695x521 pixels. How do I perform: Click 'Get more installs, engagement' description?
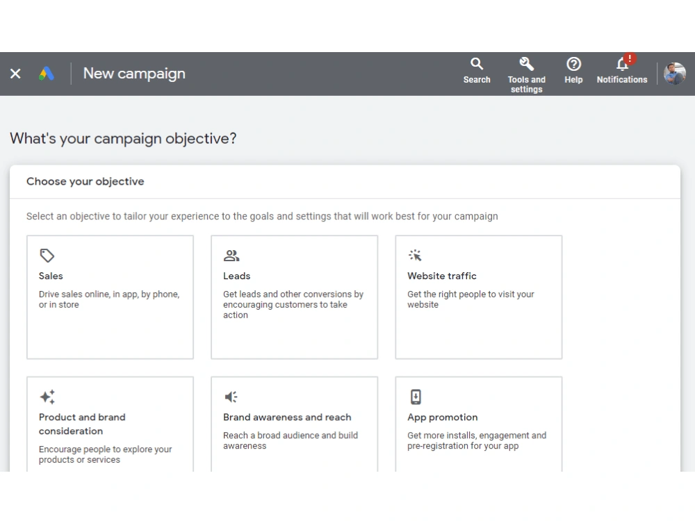(x=477, y=441)
